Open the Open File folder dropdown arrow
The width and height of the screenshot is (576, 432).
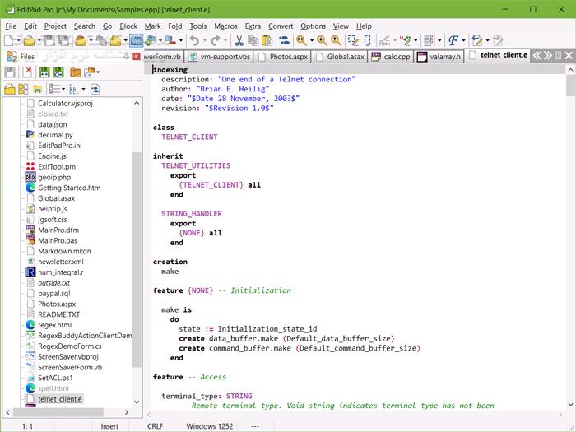(39, 40)
